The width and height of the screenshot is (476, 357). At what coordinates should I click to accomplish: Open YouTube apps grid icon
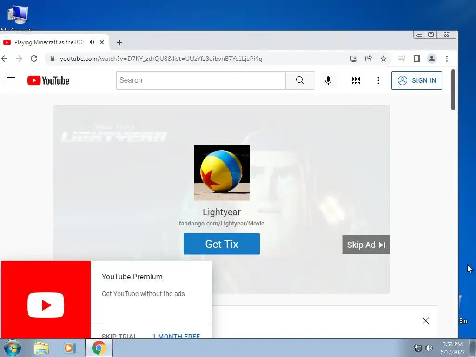[x=356, y=80]
